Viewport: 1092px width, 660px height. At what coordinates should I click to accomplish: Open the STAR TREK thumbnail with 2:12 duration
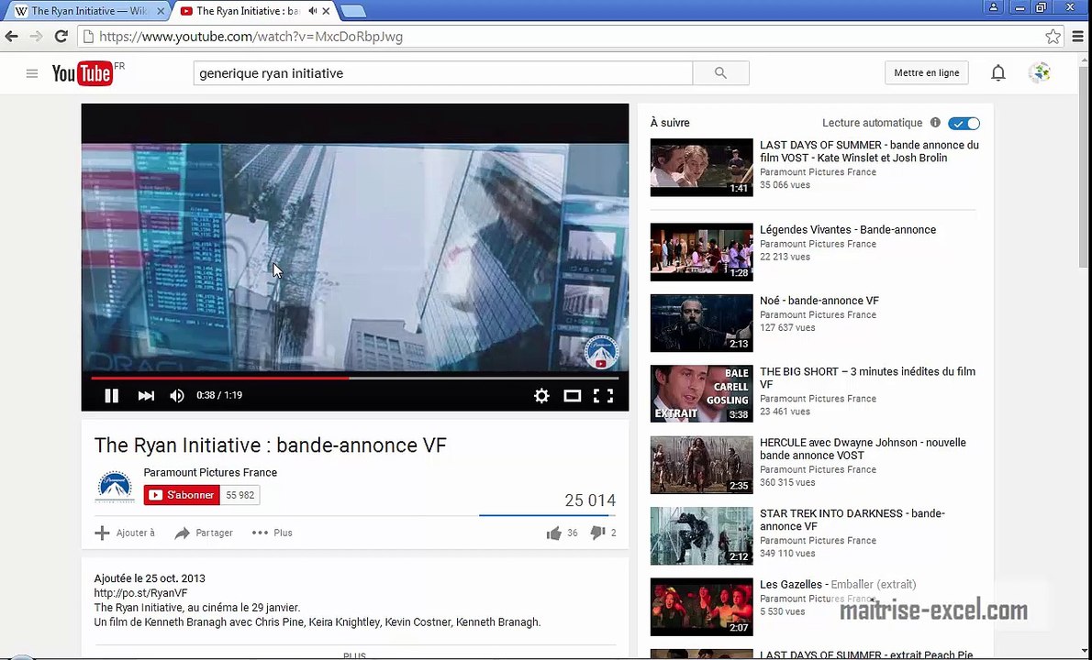coord(701,535)
